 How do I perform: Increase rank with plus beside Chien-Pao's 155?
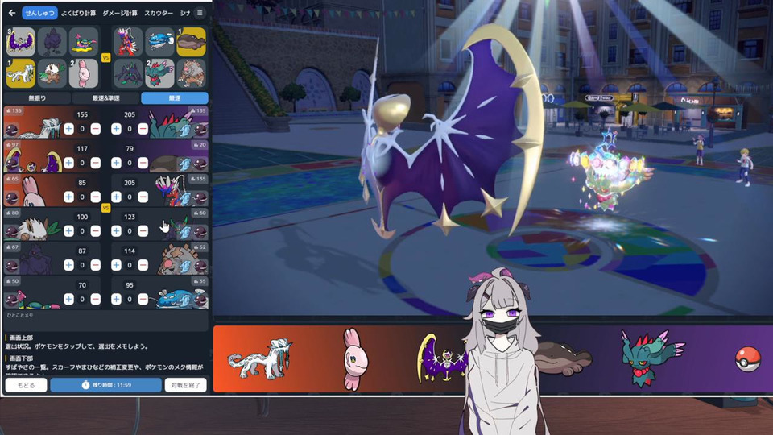pyautogui.click(x=68, y=129)
